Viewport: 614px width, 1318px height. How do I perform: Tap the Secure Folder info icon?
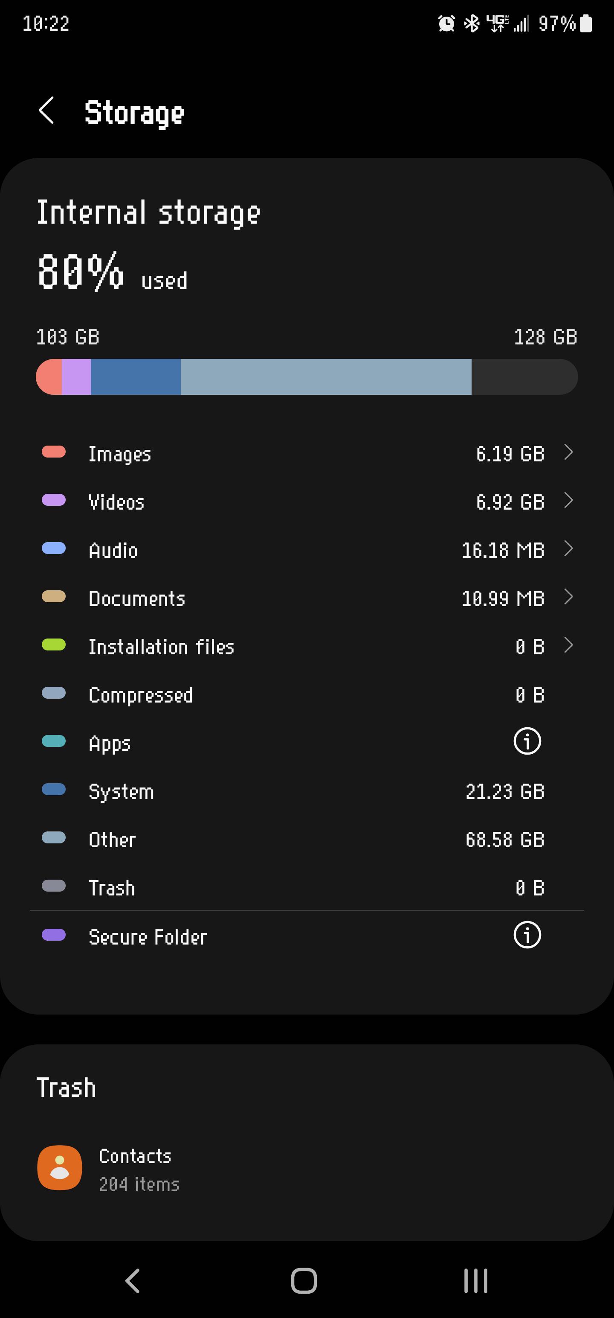click(x=527, y=935)
